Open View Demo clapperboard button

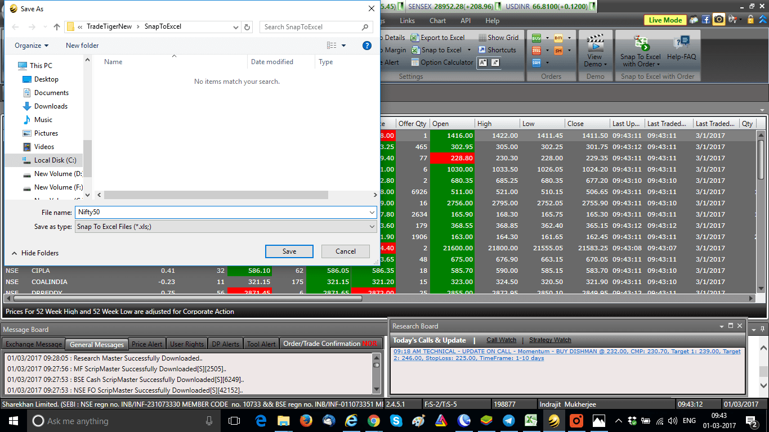tap(595, 49)
